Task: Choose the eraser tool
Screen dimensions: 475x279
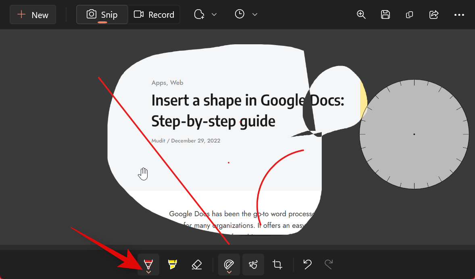Action: coord(197,264)
